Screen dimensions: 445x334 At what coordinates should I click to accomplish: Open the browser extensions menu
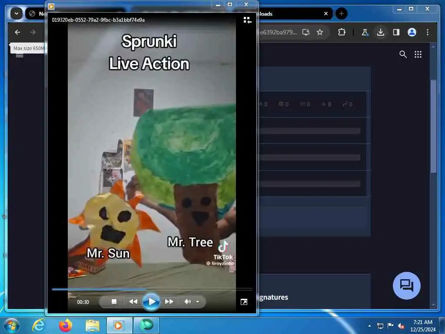pyautogui.click(x=342, y=32)
